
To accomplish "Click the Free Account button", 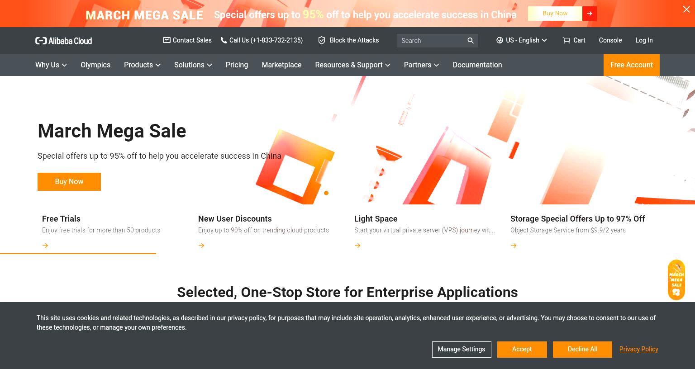I will pyautogui.click(x=631, y=65).
